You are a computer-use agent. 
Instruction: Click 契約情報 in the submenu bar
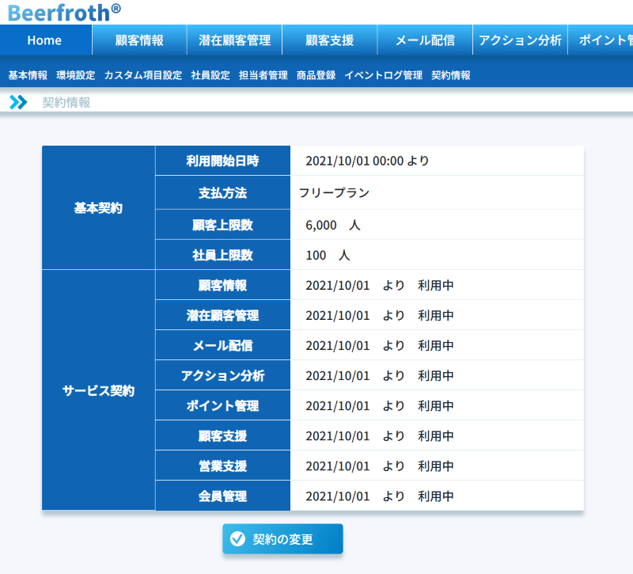tap(451, 75)
